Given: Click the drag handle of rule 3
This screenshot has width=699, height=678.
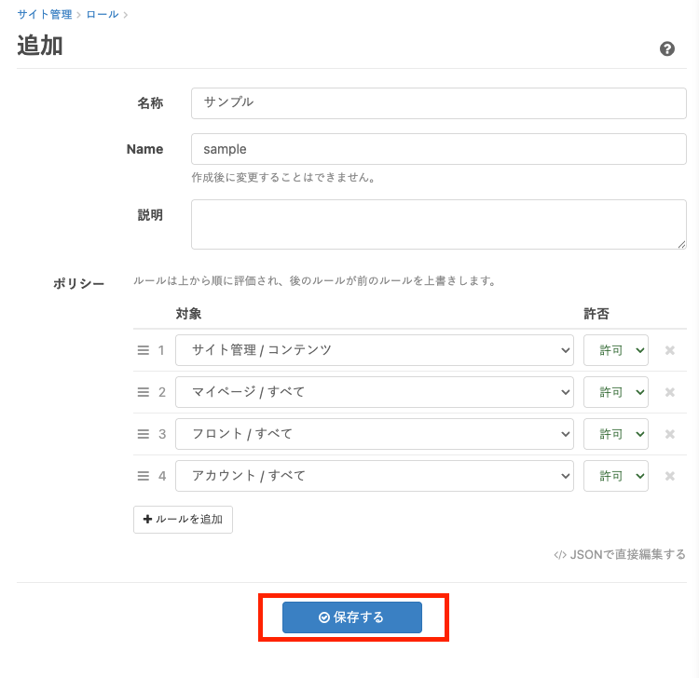Looking at the screenshot, I should click(144, 434).
